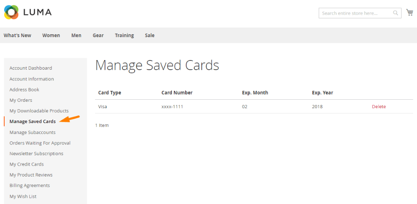Open the Address Book page
This screenshot has width=417, height=204.
coord(24,90)
